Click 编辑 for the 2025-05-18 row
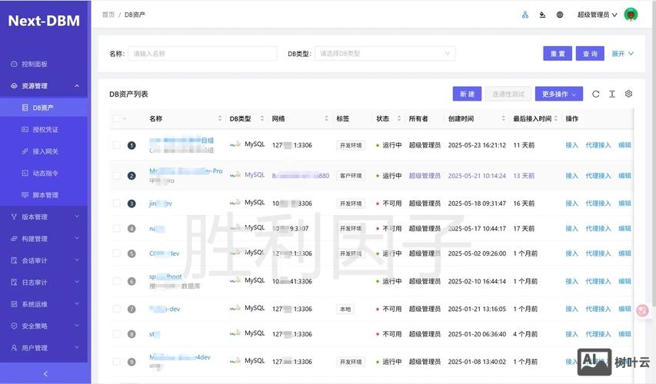The height and width of the screenshot is (384, 656). coord(624,204)
